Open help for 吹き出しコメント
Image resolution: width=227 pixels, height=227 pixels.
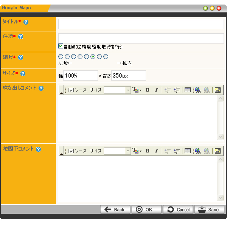coord(41,88)
